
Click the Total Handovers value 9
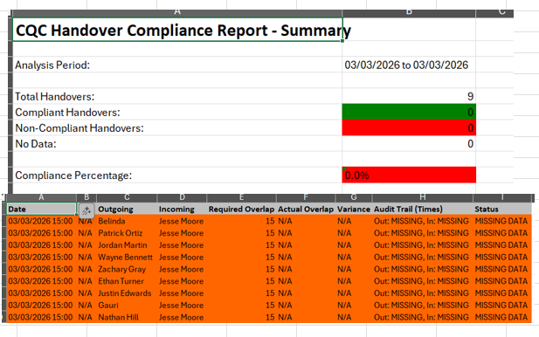click(x=409, y=96)
